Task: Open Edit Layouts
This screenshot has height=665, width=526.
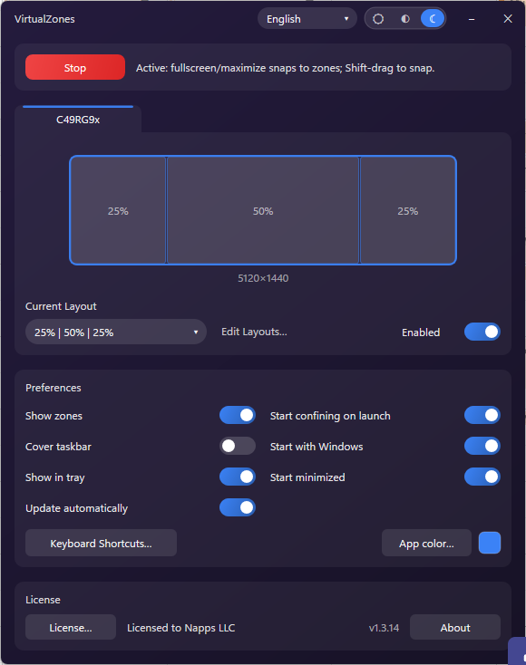Action: pos(254,332)
